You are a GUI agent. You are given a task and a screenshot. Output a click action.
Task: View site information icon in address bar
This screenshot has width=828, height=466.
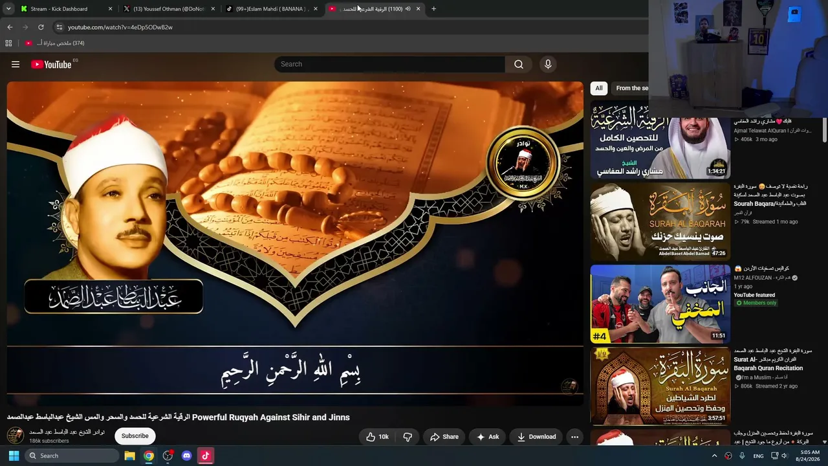tap(59, 27)
